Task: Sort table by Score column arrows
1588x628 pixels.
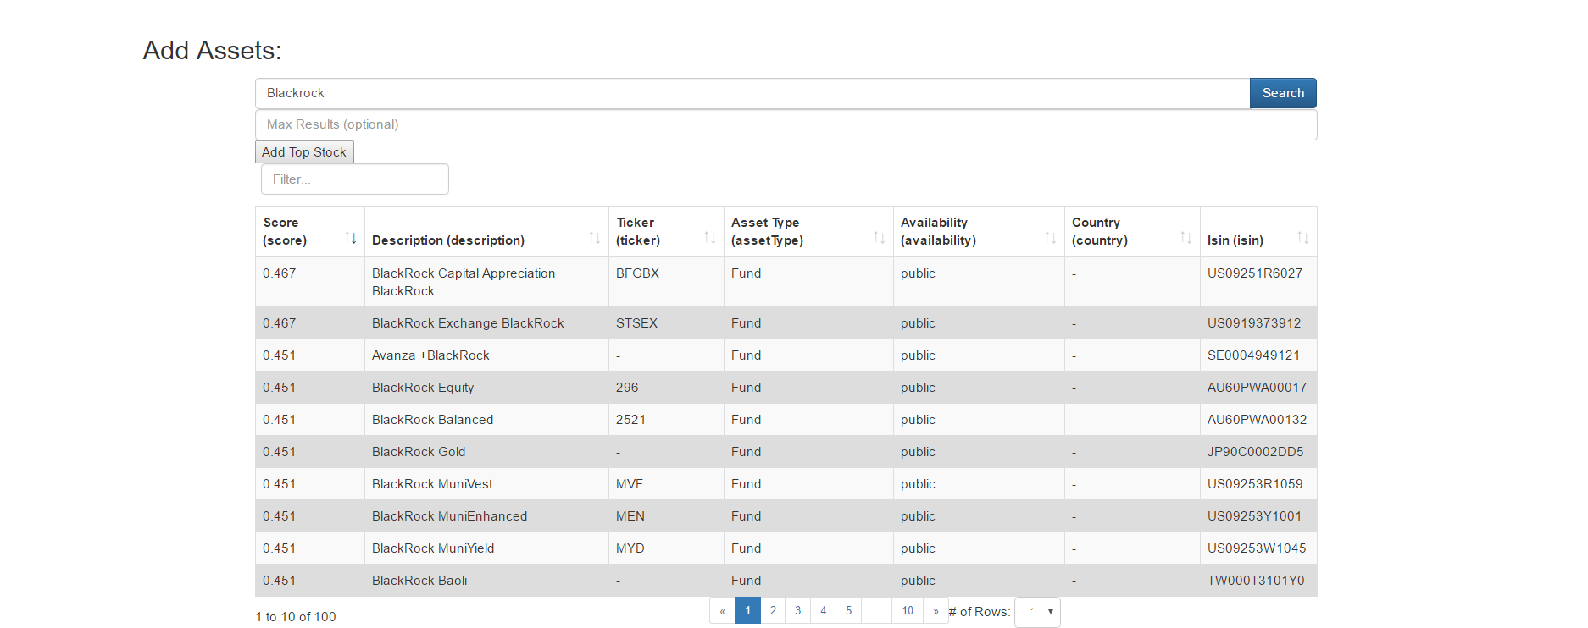Action: [x=351, y=238]
